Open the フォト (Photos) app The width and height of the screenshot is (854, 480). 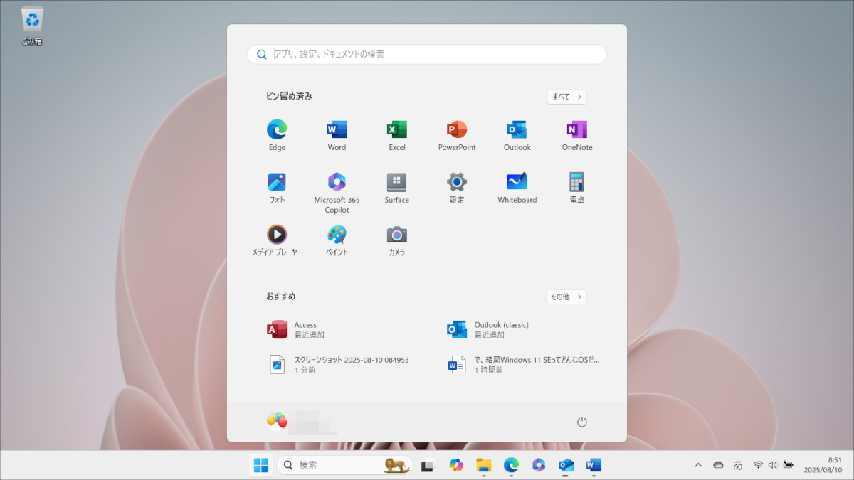(x=277, y=188)
